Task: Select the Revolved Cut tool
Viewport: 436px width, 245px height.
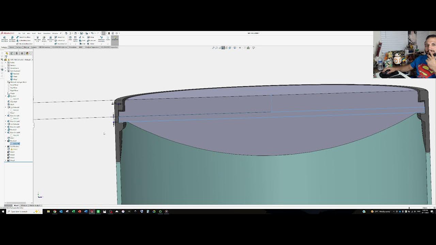Action: [50, 39]
